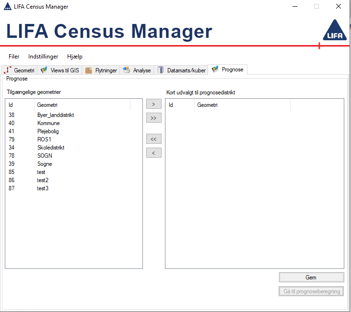
Task: Click the Gem button
Action: point(311,277)
